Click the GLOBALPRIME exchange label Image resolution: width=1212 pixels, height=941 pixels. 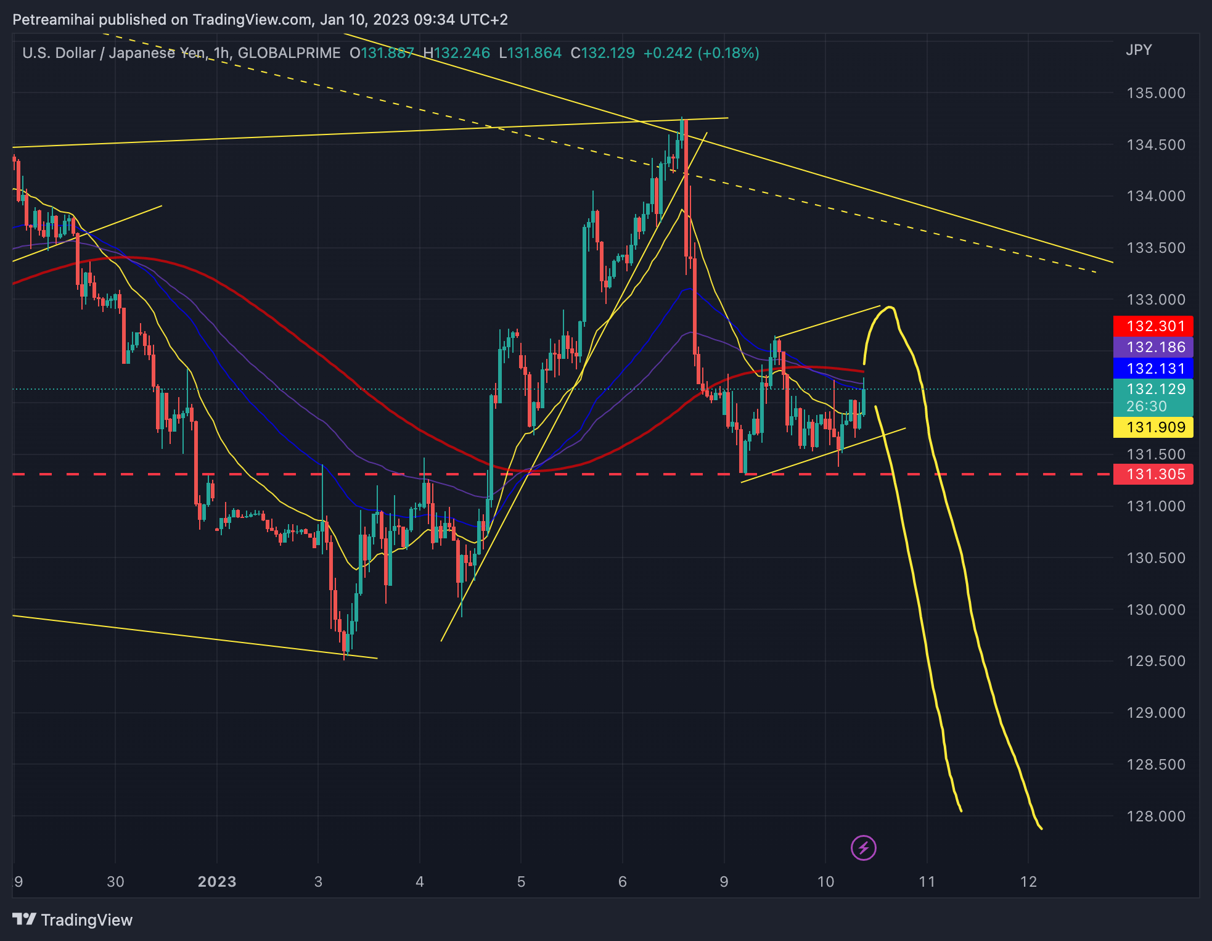289,53
